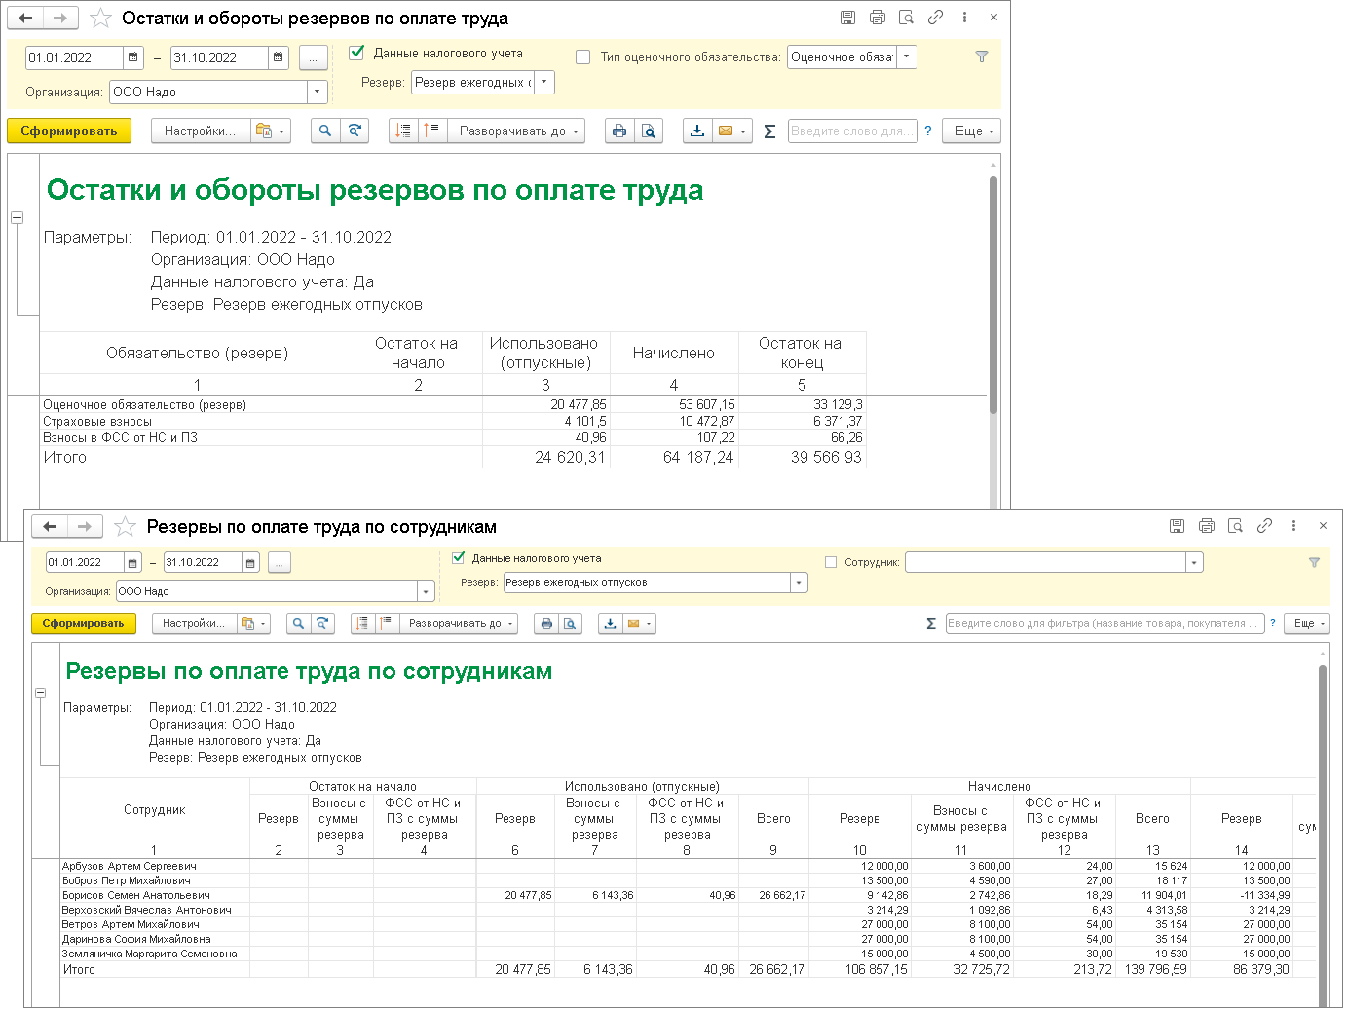Click 'Введите слово для' search field, upper toolbar

coord(852,131)
